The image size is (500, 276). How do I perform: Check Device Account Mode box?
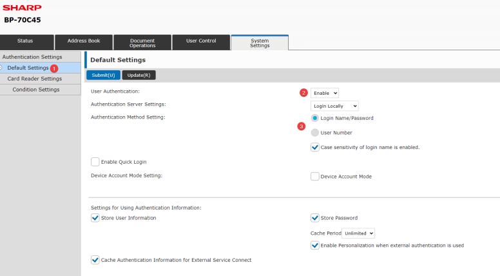pyautogui.click(x=315, y=176)
